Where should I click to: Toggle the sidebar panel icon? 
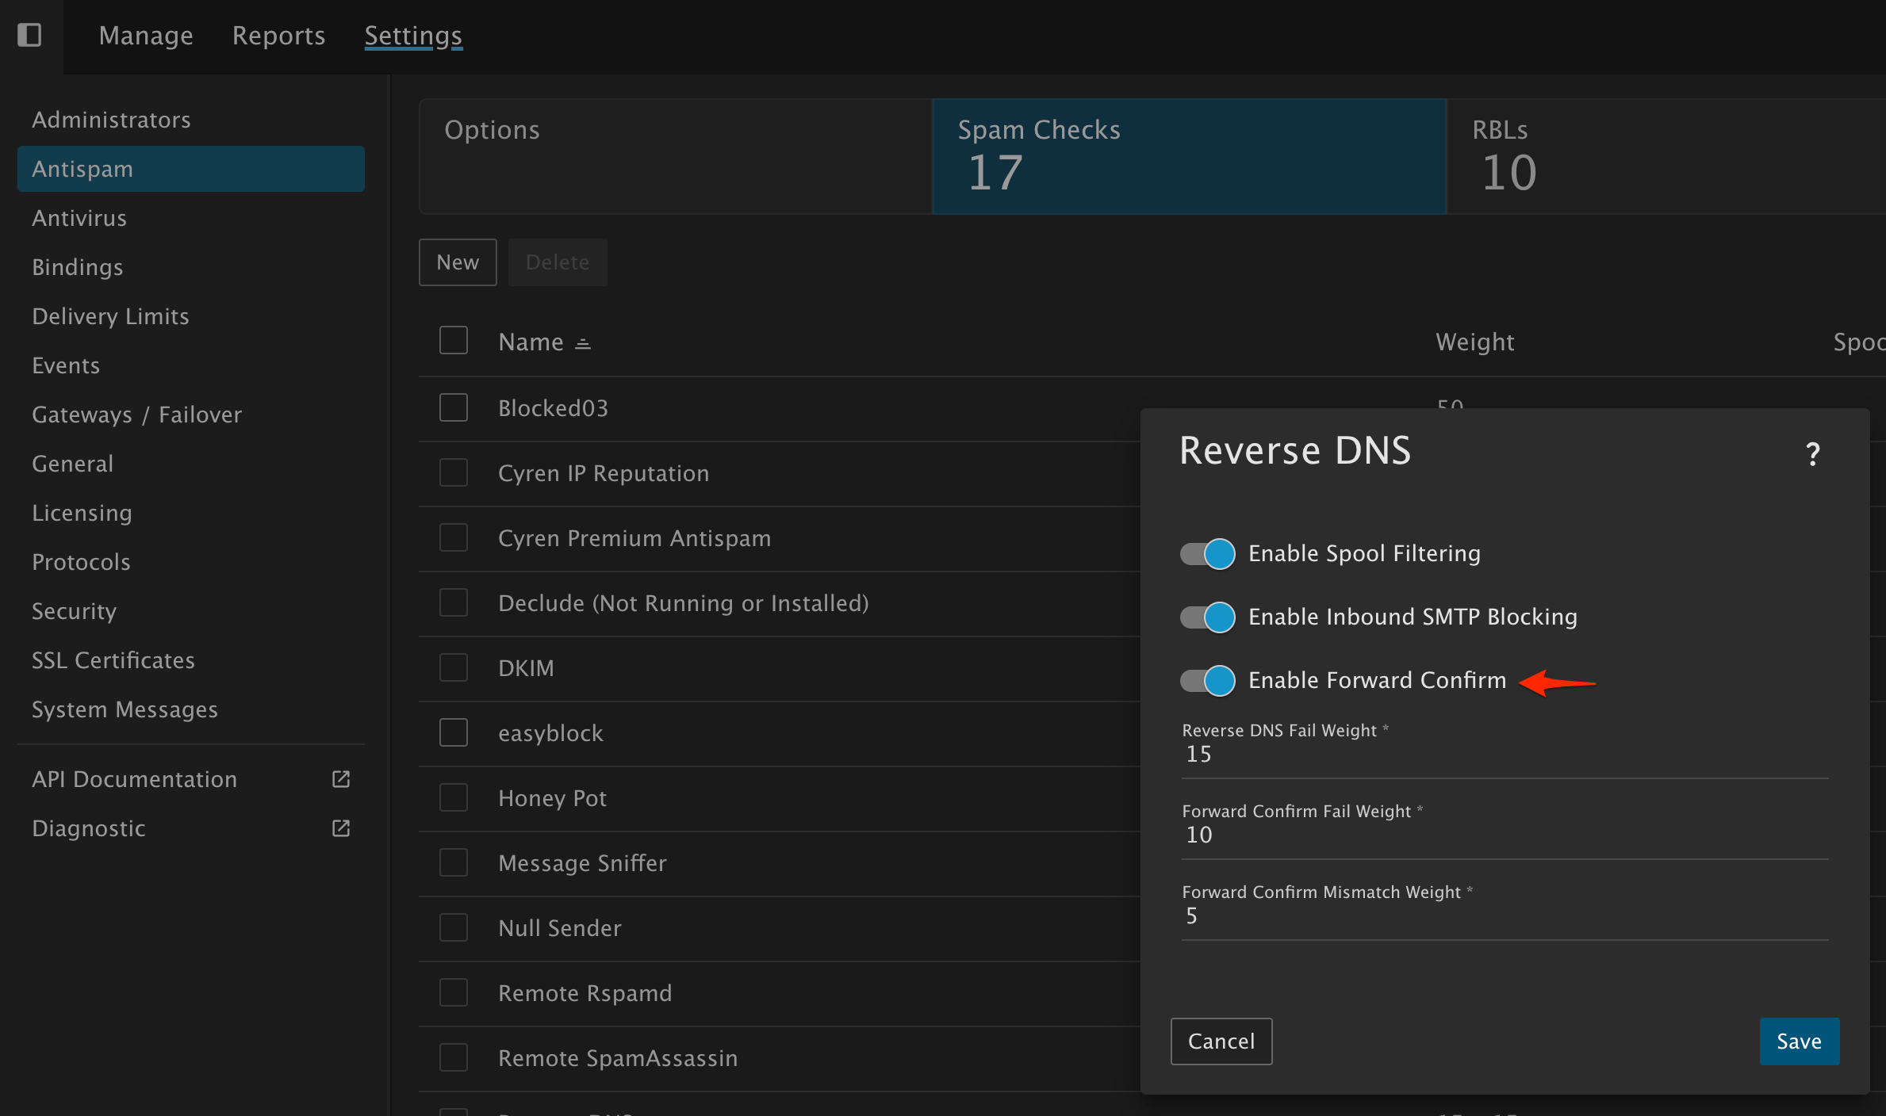coord(29,35)
